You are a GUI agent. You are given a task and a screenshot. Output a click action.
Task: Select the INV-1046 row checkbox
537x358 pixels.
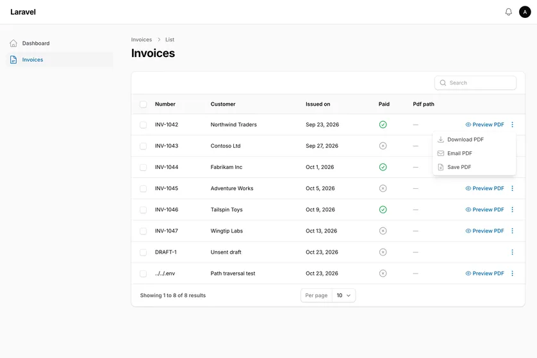point(143,210)
